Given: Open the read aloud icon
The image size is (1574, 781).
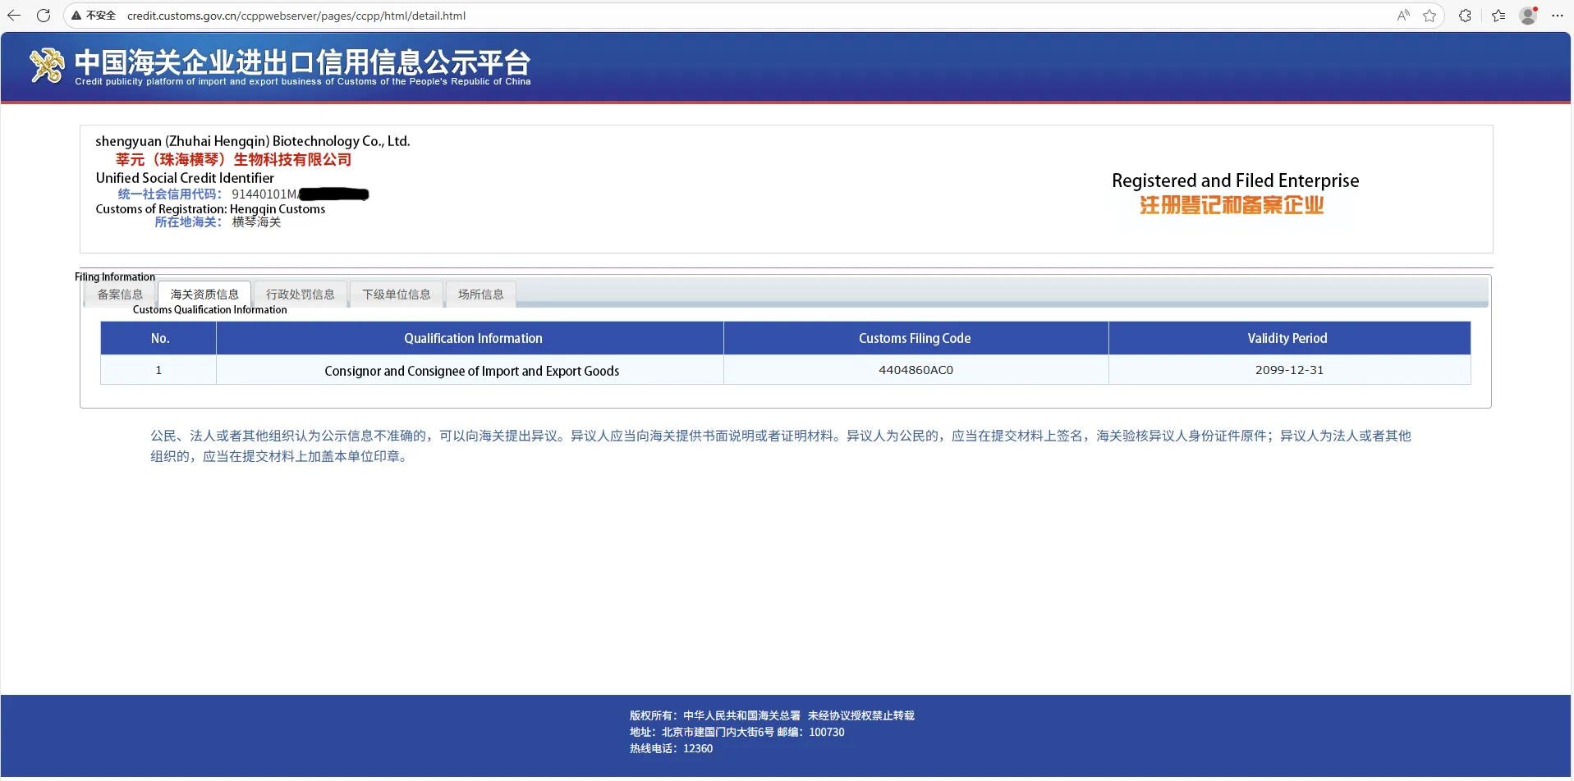Looking at the screenshot, I should point(1403,16).
